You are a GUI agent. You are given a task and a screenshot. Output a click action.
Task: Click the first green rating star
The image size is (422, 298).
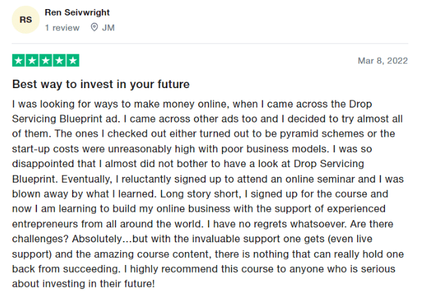pos(19,60)
